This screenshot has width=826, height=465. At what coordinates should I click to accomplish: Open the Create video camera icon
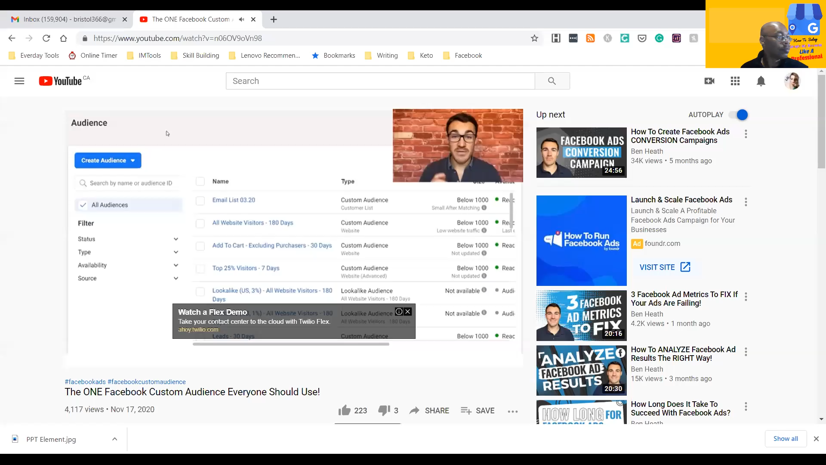709,81
